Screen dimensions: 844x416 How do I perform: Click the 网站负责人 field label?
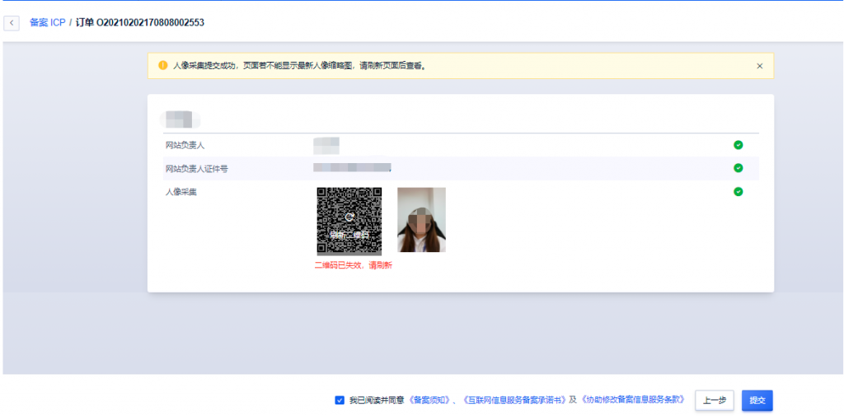(185, 146)
